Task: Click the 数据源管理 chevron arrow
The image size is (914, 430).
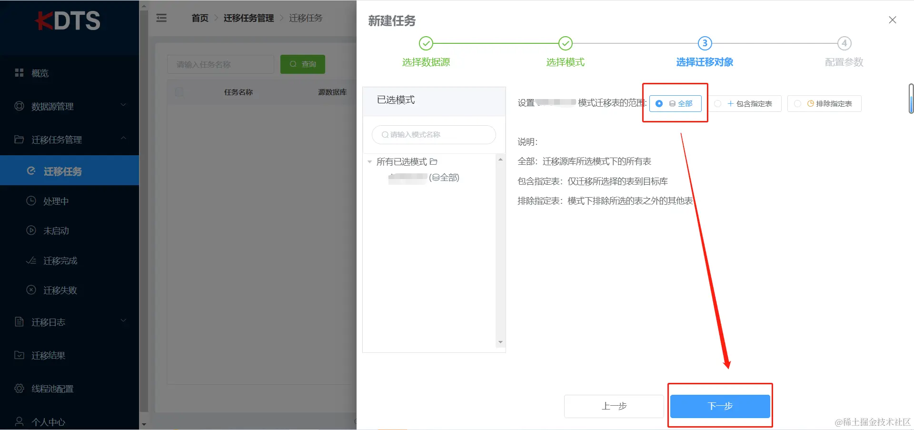Action: (123, 105)
